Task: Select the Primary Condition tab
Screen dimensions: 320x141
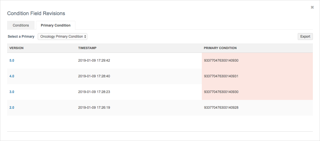Action: coord(55,25)
